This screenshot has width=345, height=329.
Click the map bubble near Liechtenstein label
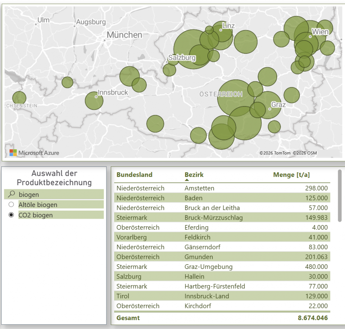tap(19, 98)
